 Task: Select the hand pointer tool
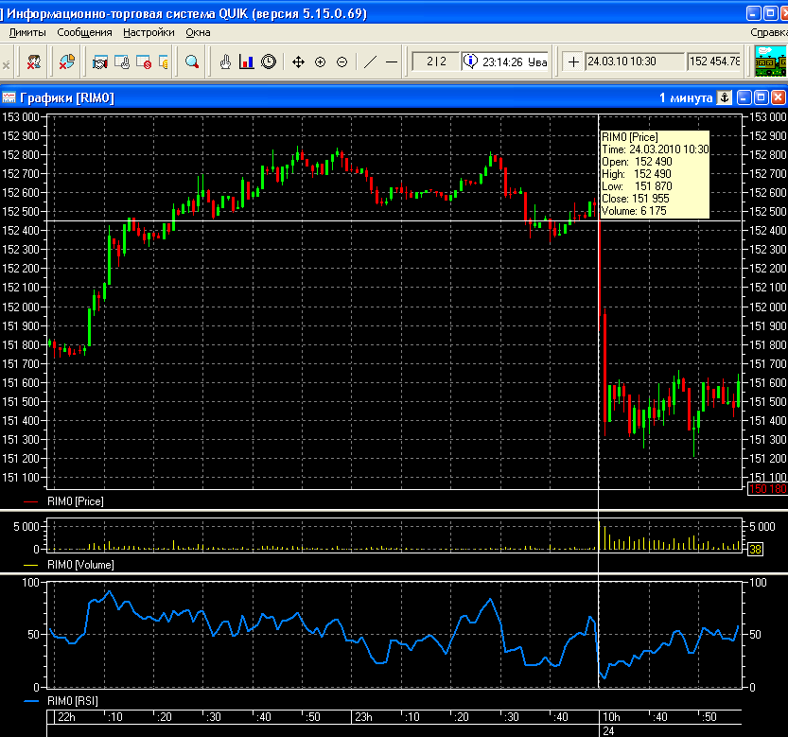tap(225, 62)
